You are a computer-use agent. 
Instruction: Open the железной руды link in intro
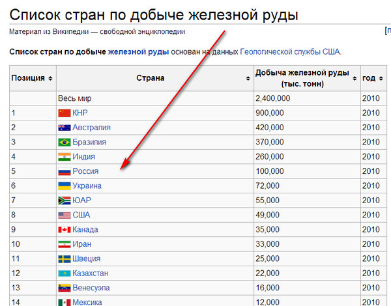pos(138,51)
